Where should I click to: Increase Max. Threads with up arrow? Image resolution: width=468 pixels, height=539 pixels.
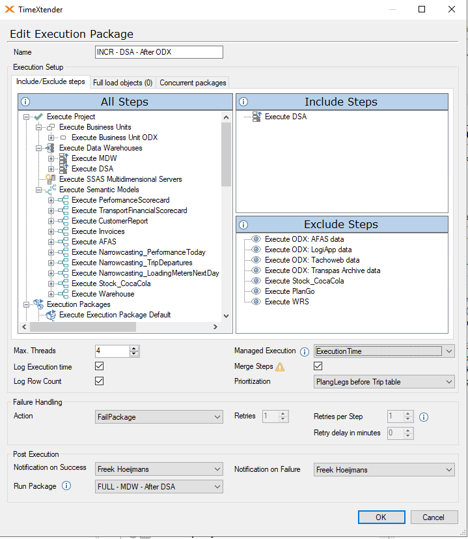134,348
